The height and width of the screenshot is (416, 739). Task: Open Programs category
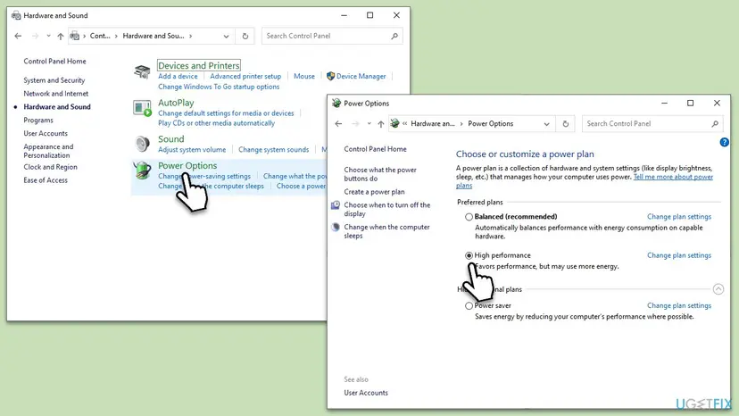(x=38, y=121)
